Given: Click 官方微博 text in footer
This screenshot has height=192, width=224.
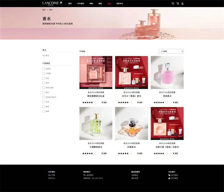Looking at the screenshot, I should 174,178.
